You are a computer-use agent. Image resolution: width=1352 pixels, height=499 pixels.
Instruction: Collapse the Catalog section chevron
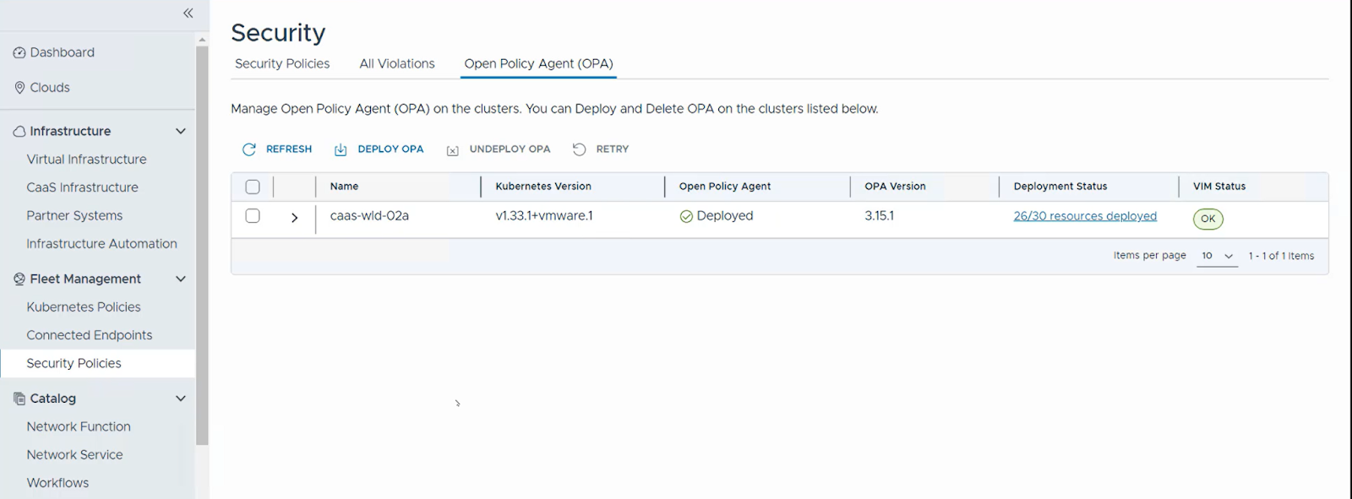click(180, 399)
